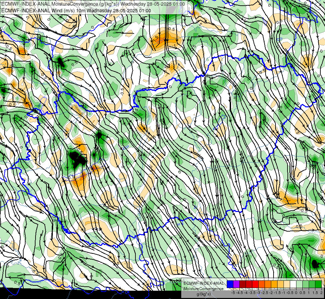Click the white legend swatch left of 0

coord(293,284)
